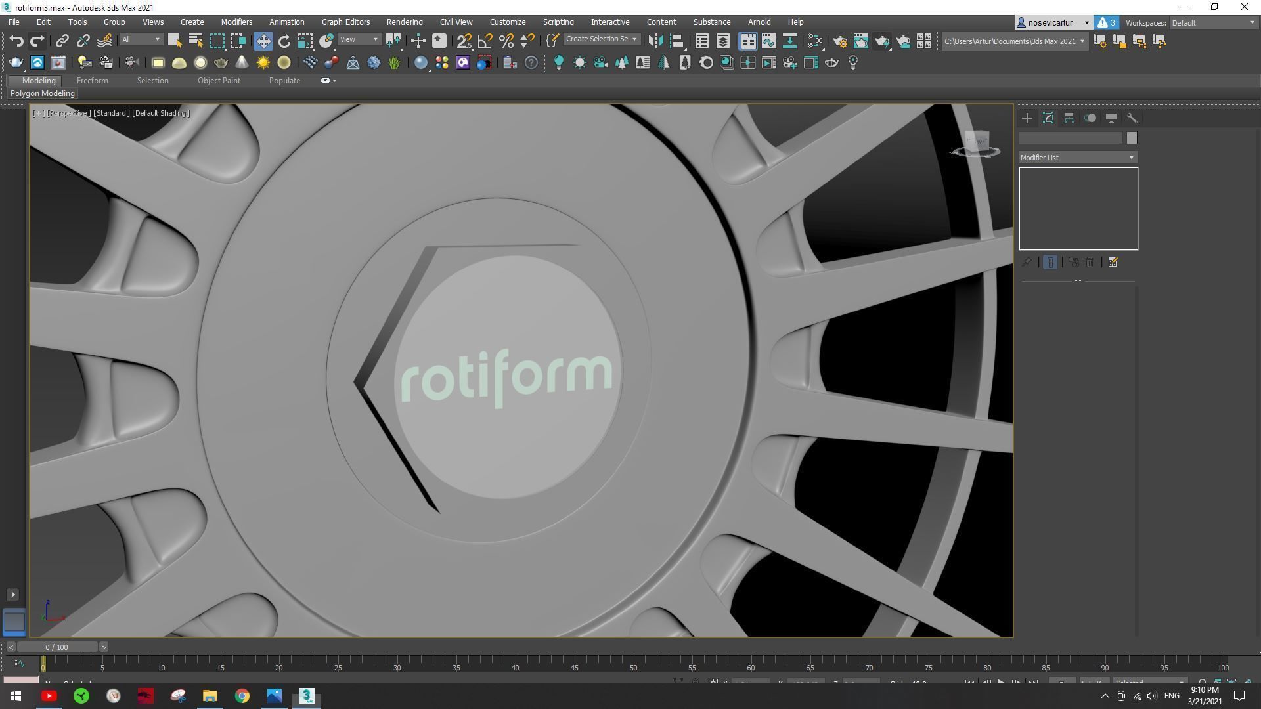Open Select by Name list icon

click(196, 41)
